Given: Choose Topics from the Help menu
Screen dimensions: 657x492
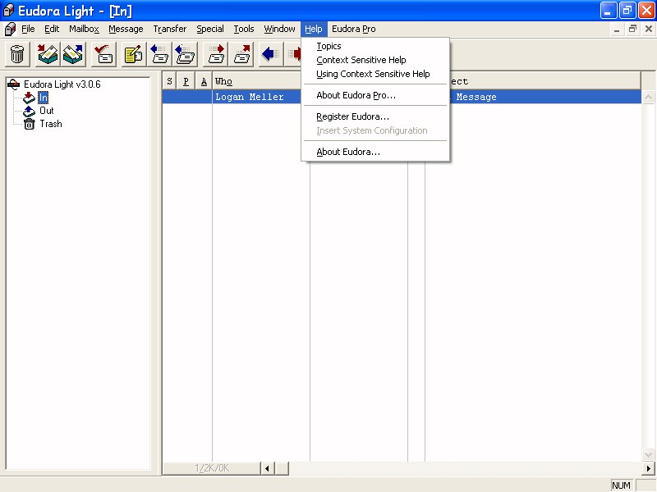Looking at the screenshot, I should click(375, 46).
